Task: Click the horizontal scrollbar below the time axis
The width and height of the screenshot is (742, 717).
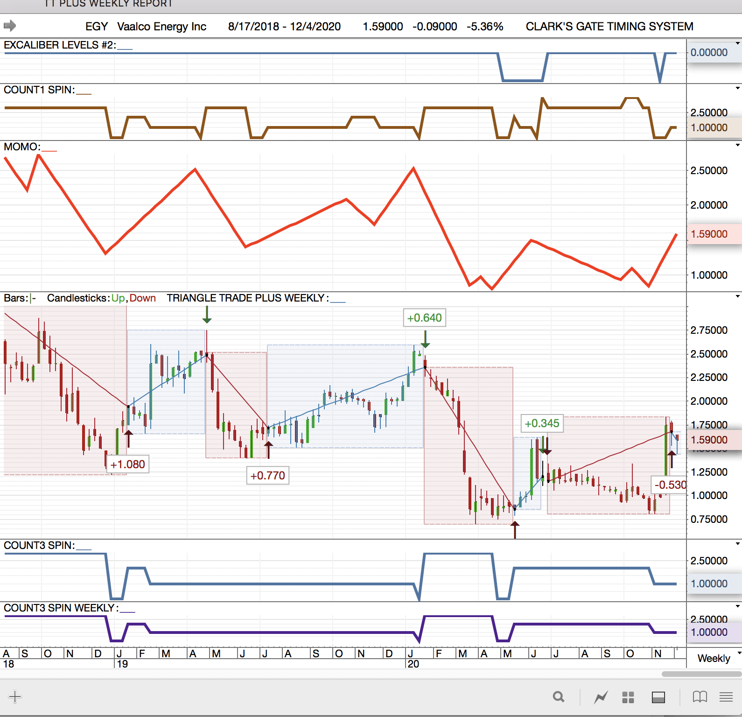Action: point(701,674)
